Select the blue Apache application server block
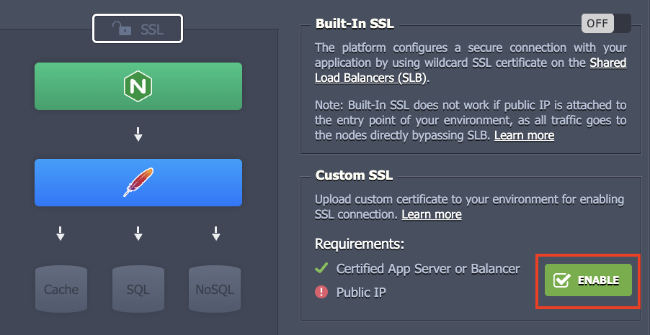 (138, 183)
